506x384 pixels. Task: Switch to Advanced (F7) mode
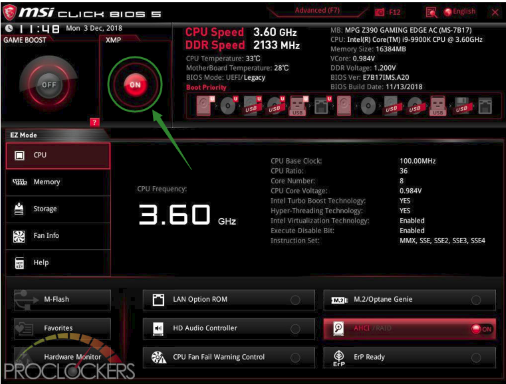317,11
